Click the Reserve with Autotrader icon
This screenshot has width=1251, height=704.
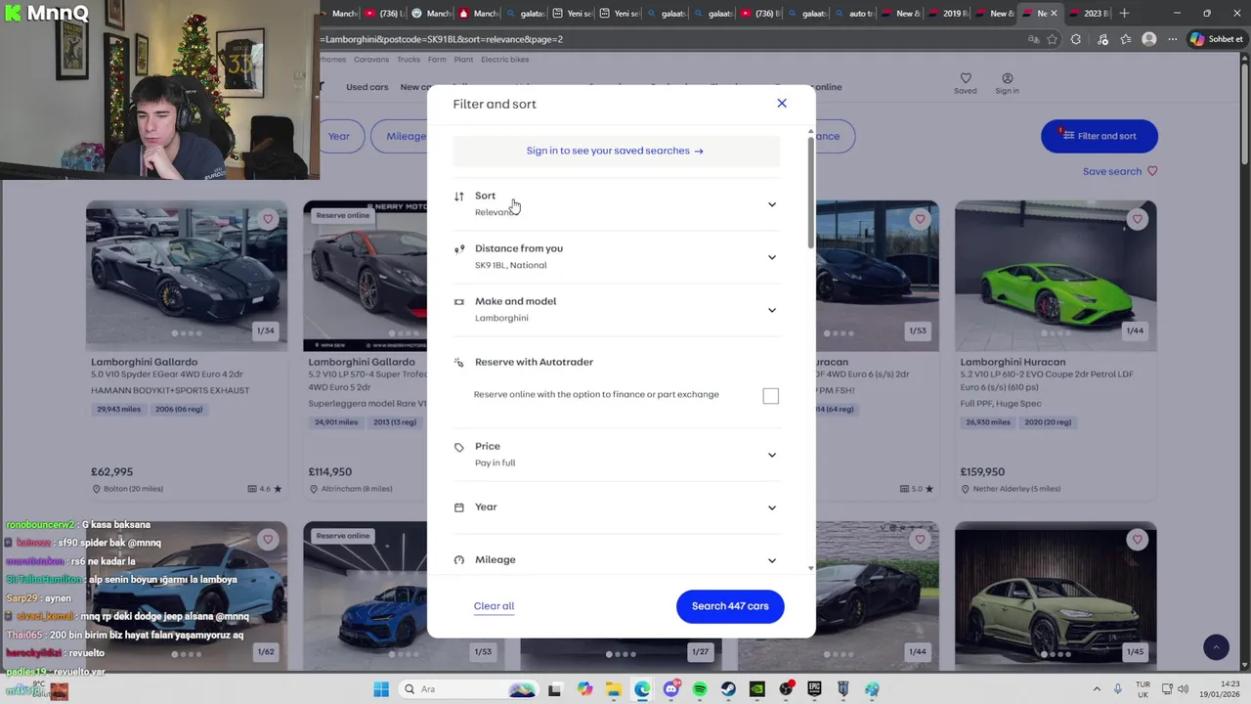pos(458,362)
